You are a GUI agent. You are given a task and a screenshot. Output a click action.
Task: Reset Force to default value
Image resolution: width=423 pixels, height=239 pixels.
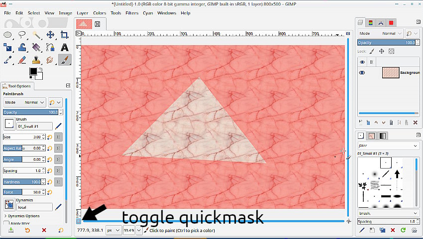(50, 192)
